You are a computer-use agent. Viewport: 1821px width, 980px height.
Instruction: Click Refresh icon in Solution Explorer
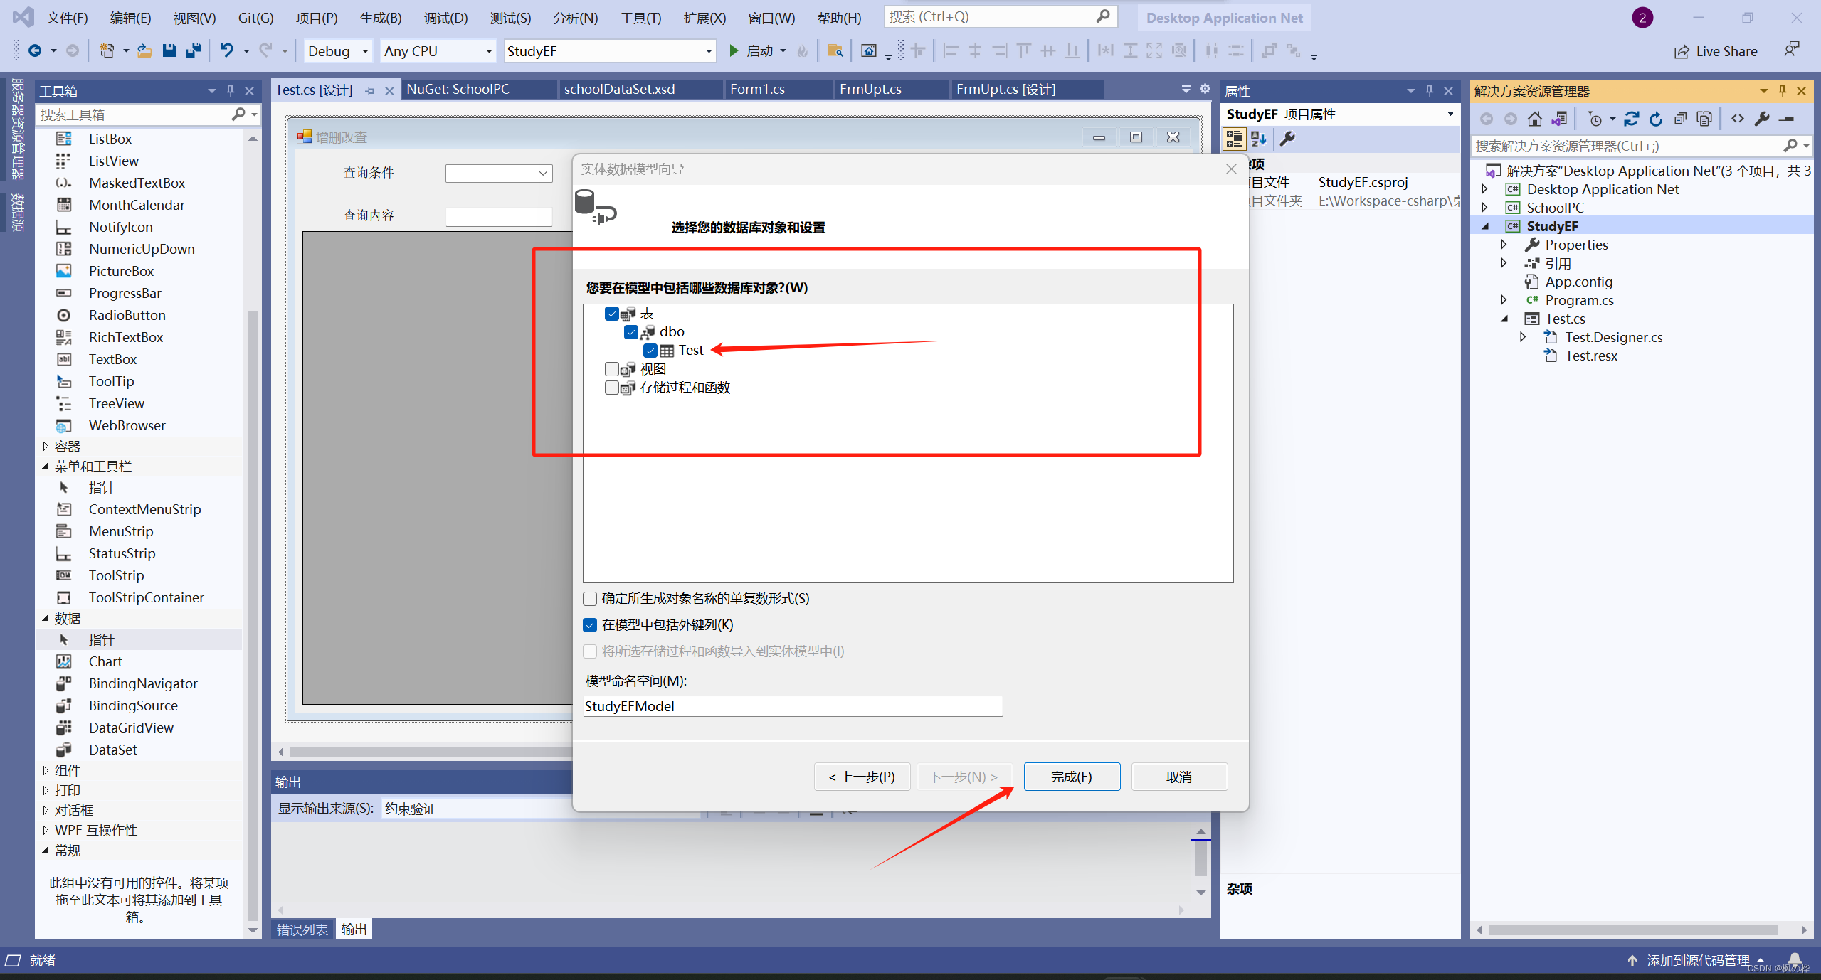point(1655,119)
